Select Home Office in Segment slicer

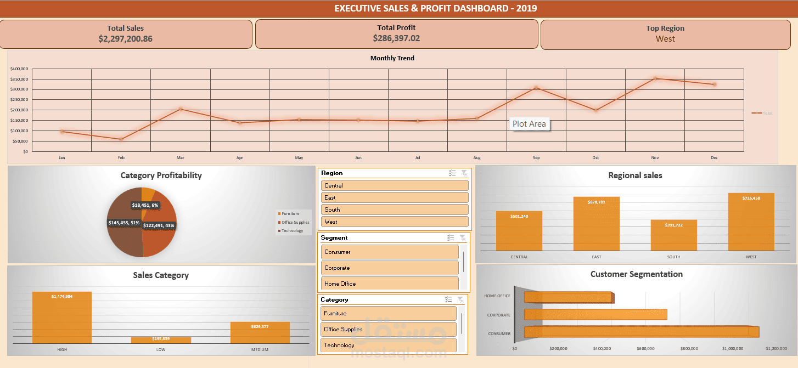[x=390, y=283]
